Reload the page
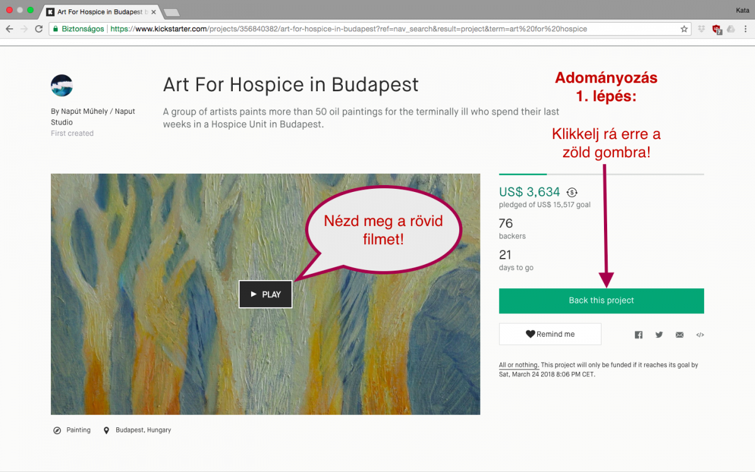Image resolution: width=755 pixels, height=472 pixels. (39, 29)
